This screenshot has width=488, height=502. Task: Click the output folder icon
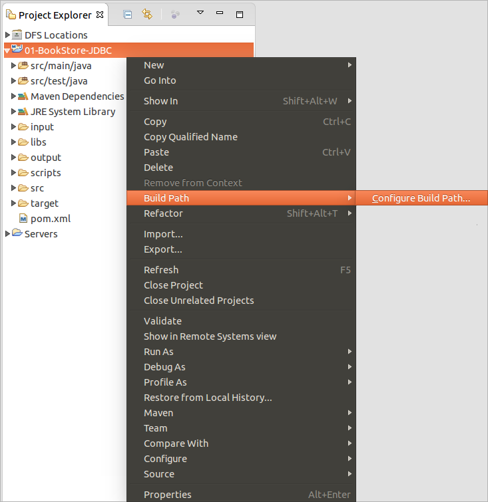click(x=23, y=157)
